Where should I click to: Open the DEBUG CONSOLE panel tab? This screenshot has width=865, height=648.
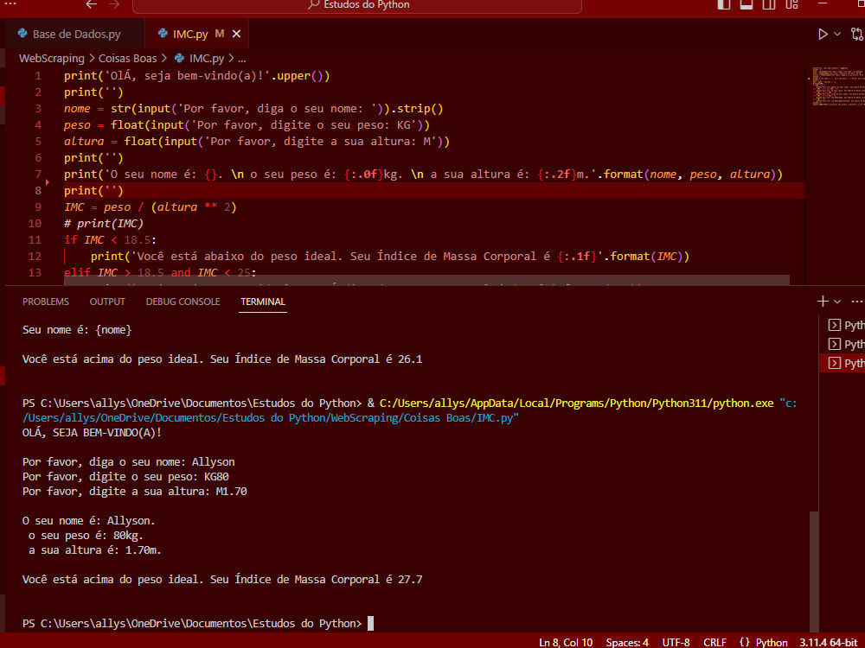tap(182, 301)
